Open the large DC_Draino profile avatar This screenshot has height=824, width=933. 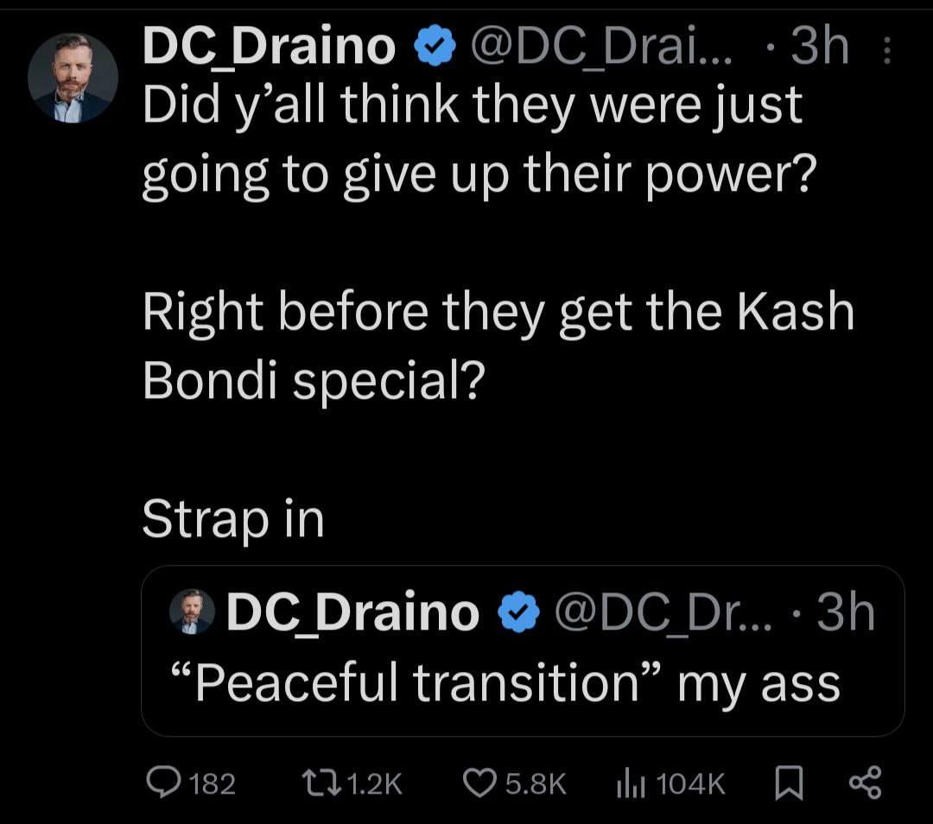(73, 78)
